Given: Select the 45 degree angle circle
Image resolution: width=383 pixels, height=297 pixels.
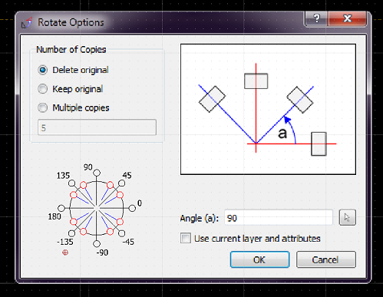Looking at the screenshot, I should [x=121, y=183].
